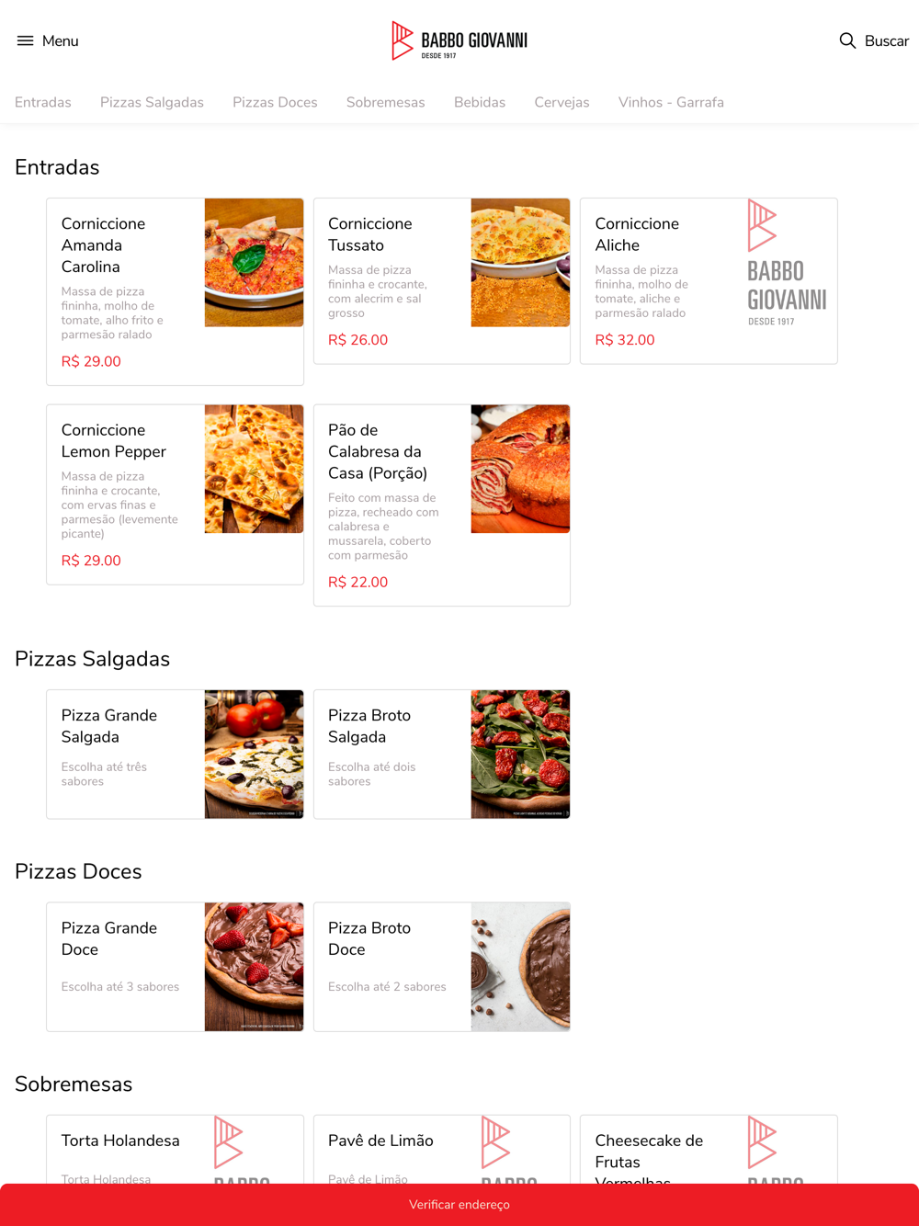Choose the Pizza Broto Salgada card
The image size is (919, 1226).
[x=442, y=755]
